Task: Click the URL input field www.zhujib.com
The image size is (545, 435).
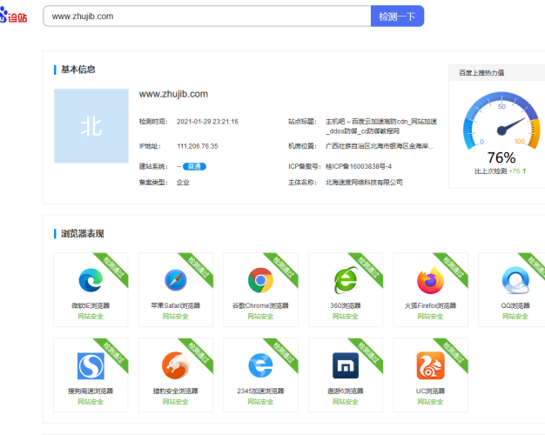Action: [x=207, y=16]
